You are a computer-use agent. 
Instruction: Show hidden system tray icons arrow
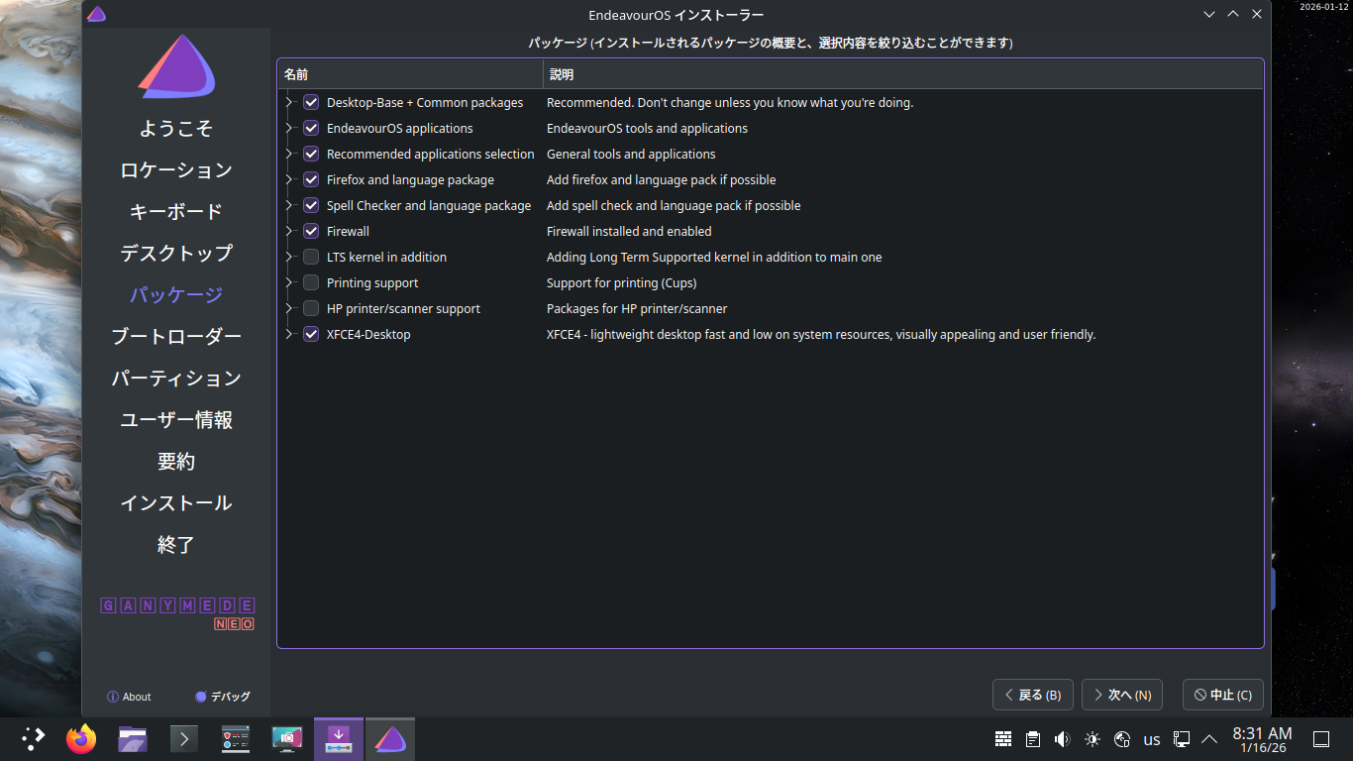(x=1209, y=739)
